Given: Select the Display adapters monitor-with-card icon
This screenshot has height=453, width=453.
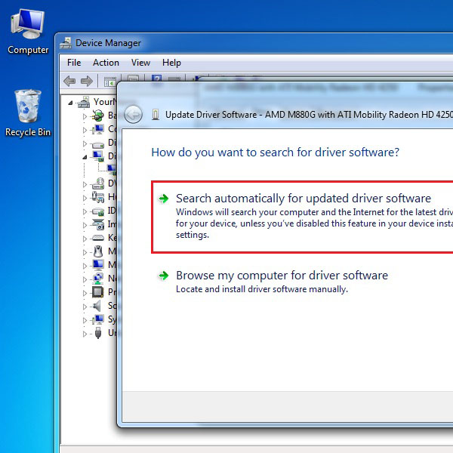Looking at the screenshot, I should click(x=98, y=156).
